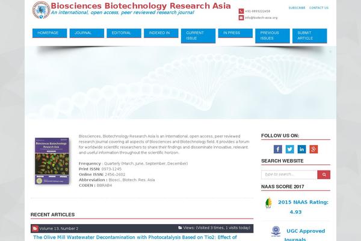Image resolution: width=361 pixels, height=241 pixels.
Task: Open the LinkedIn profile icon
Action: pyautogui.click(x=301, y=149)
